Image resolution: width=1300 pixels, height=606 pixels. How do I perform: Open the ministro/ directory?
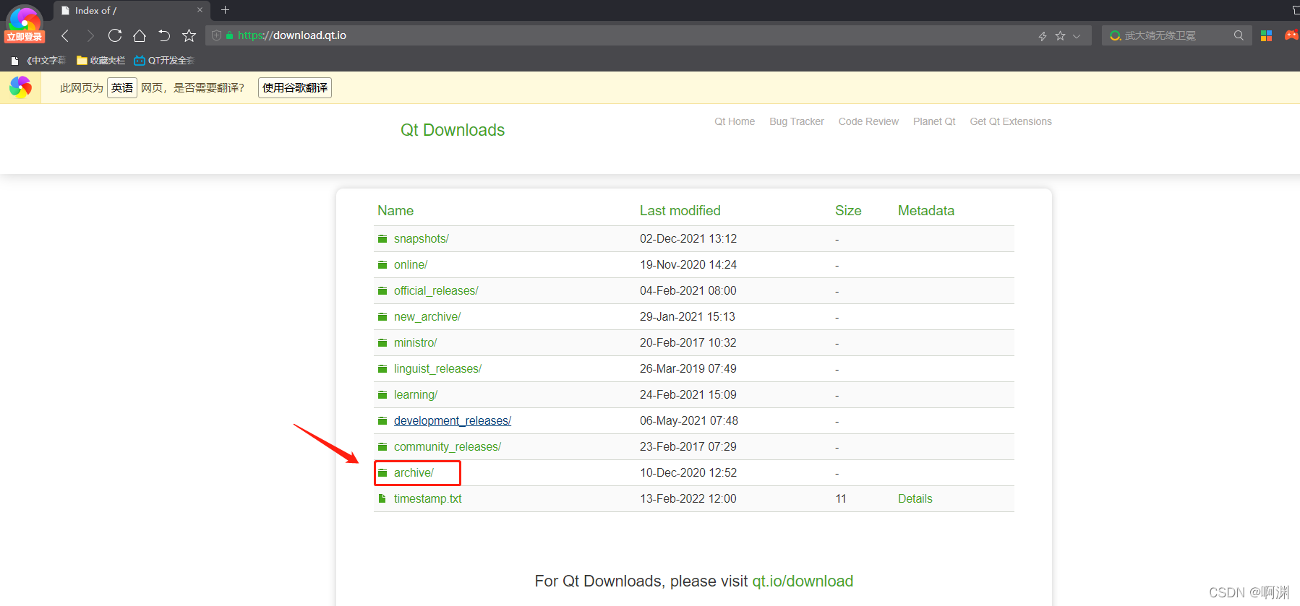click(416, 343)
